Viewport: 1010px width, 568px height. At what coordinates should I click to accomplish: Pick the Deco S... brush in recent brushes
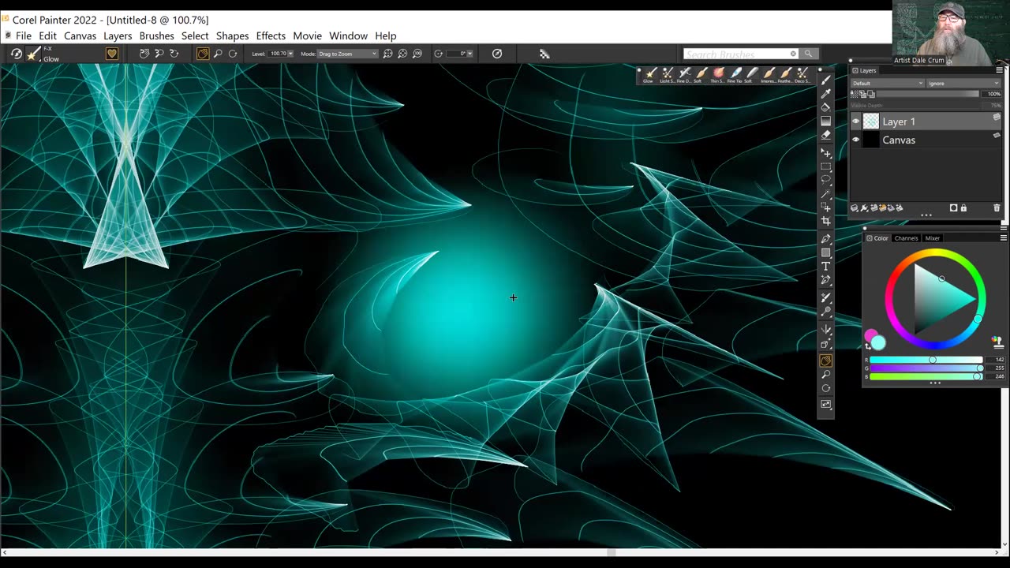click(x=802, y=74)
